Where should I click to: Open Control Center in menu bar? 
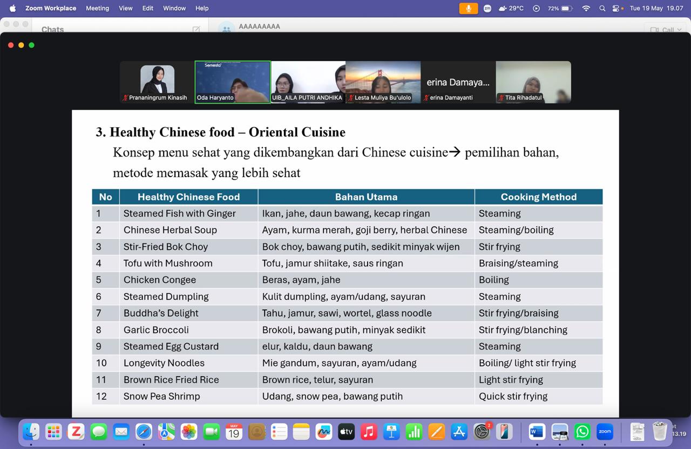[x=615, y=8]
